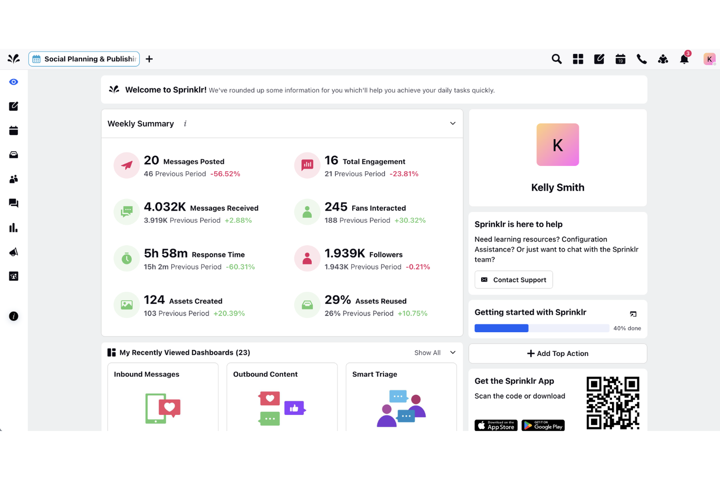Click the 4.032K Messages Received value
The image size is (720, 480).
click(165, 207)
